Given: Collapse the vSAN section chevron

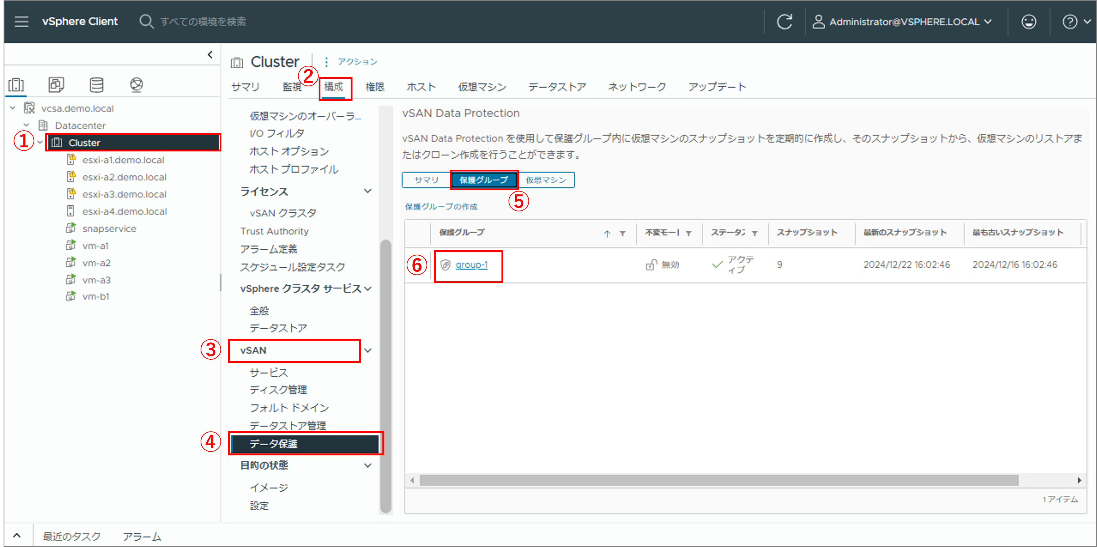Looking at the screenshot, I should click(x=368, y=350).
